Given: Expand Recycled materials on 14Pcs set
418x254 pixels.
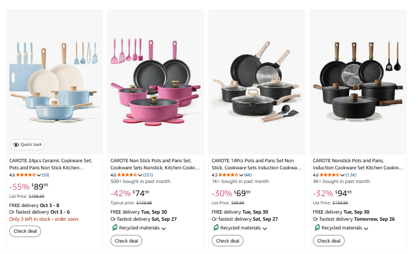Looking at the screenshot, I should click(265, 228).
